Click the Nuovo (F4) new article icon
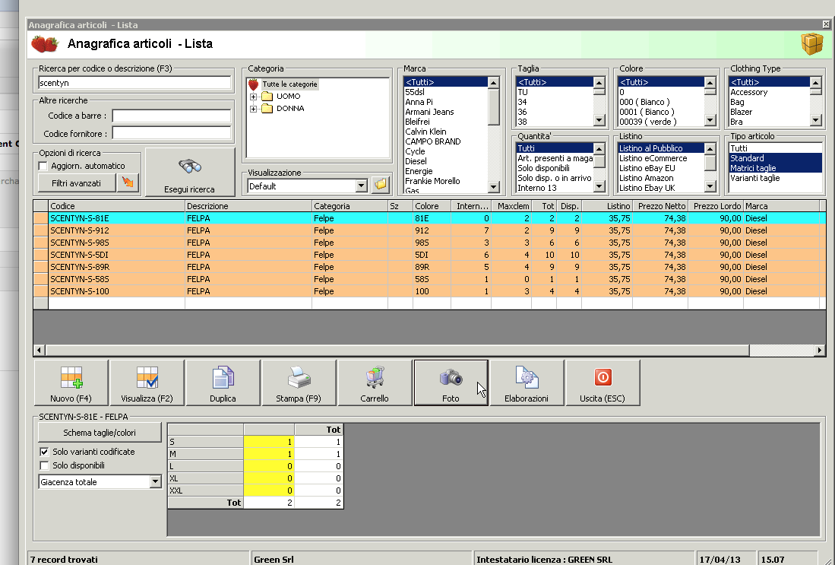Image resolution: width=835 pixels, height=565 pixels. 71,383
